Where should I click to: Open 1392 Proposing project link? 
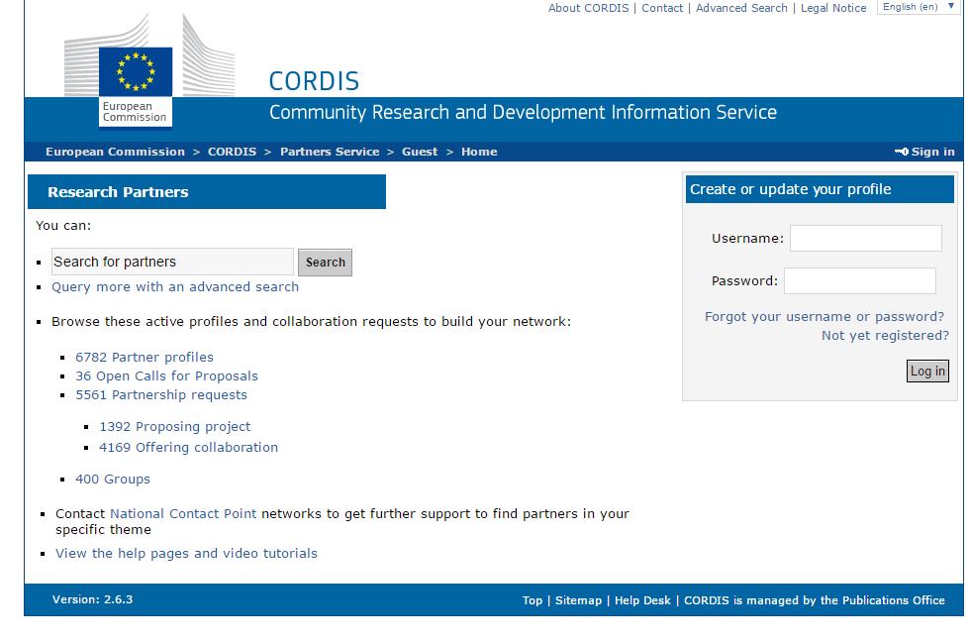coord(175,427)
